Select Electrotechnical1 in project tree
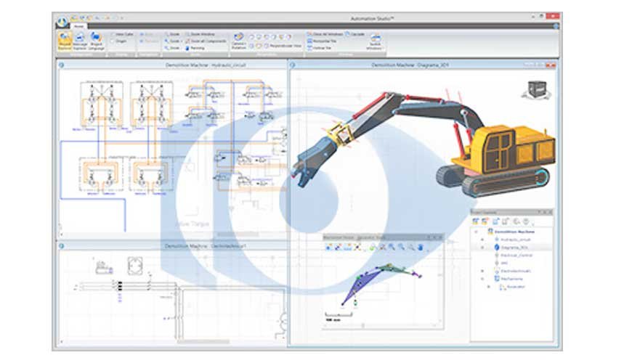The height and width of the screenshot is (363, 632). [x=516, y=271]
